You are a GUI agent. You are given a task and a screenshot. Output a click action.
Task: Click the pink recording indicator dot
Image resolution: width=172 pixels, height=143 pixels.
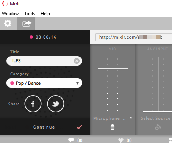[x=31, y=37]
